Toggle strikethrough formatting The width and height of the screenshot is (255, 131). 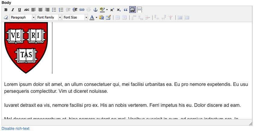(27, 10)
